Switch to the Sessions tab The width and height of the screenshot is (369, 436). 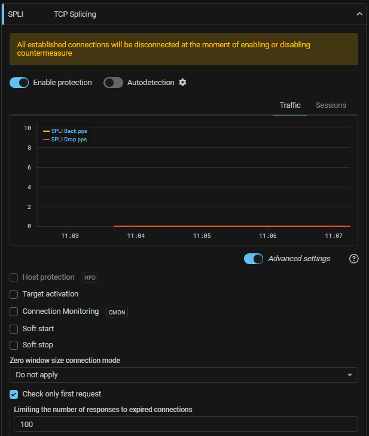331,105
